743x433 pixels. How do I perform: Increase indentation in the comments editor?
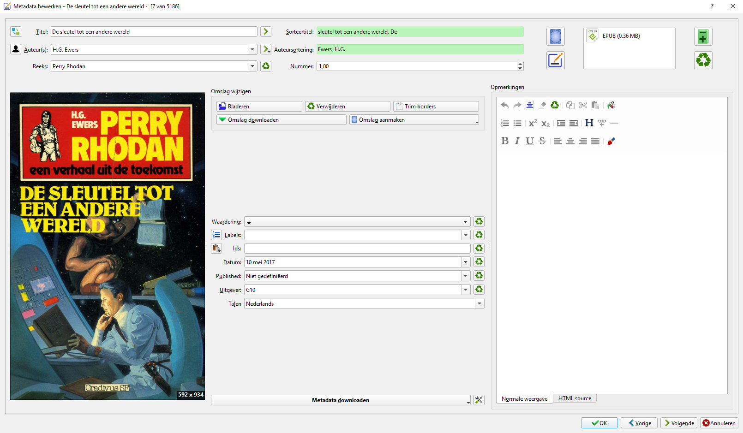561,123
